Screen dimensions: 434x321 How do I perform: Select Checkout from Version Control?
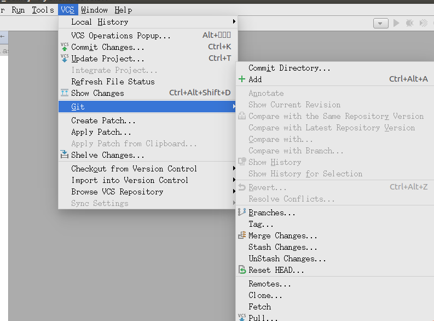coord(148,169)
